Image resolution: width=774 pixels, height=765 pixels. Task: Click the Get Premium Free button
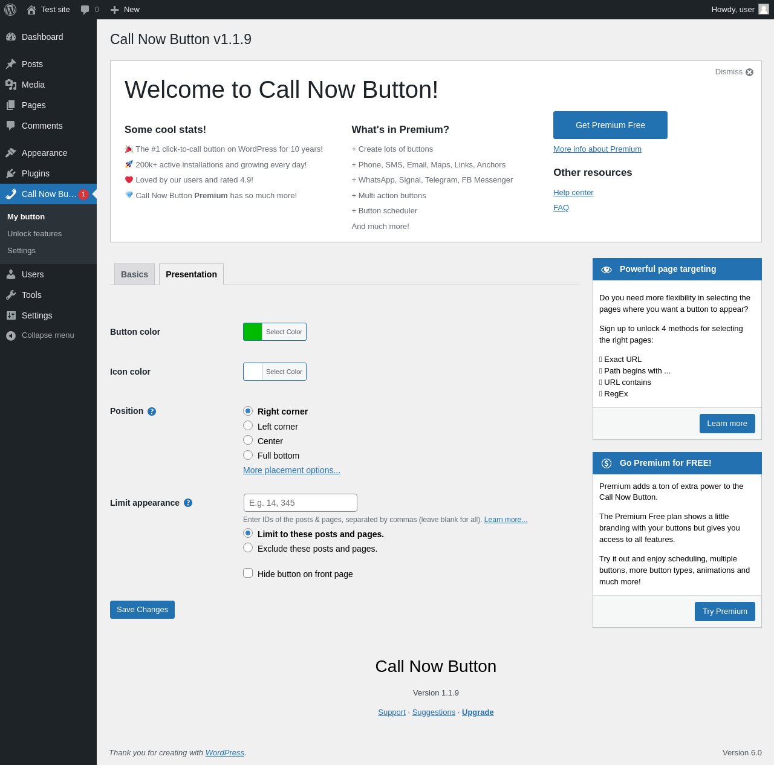(610, 125)
